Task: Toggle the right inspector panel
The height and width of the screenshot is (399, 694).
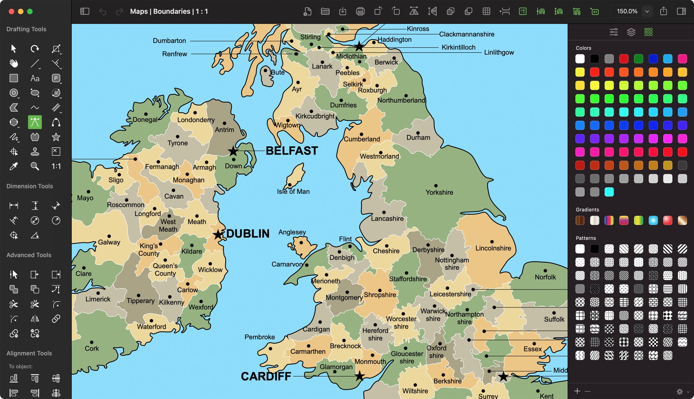Action: click(x=681, y=12)
